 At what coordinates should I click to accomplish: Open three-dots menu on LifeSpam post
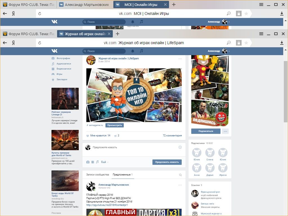coord(180,59)
